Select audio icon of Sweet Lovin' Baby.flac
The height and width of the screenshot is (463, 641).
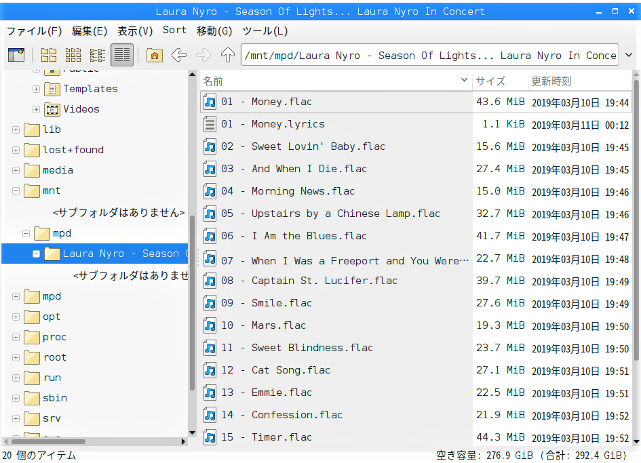tap(210, 146)
